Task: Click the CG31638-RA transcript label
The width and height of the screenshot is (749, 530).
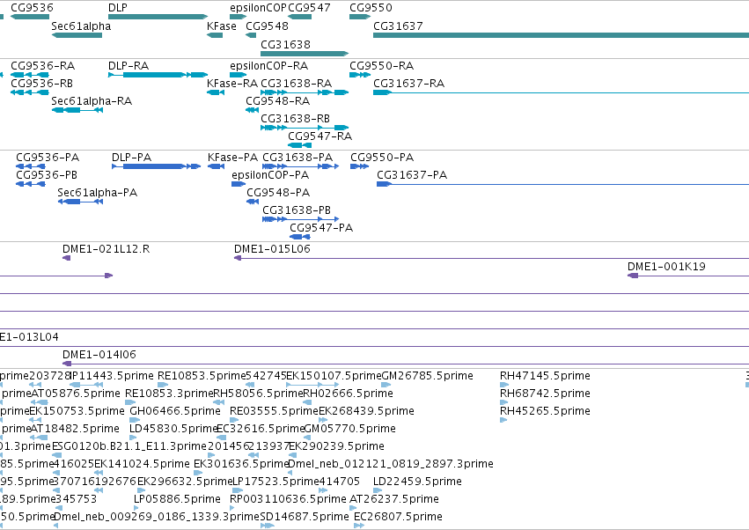Action: 296,83
